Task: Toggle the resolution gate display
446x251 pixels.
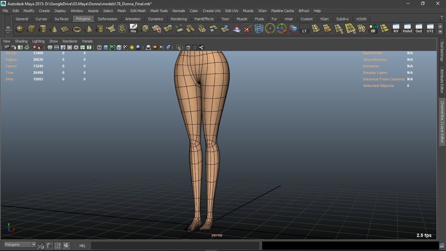Action: (x=63, y=47)
